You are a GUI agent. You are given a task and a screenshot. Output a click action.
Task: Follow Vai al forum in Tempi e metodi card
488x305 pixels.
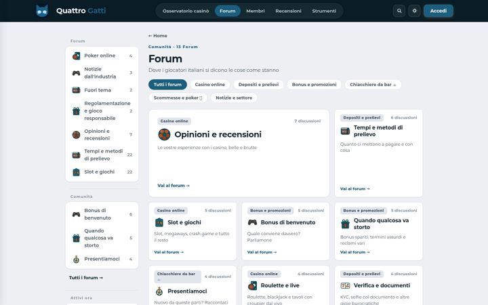[x=354, y=189]
